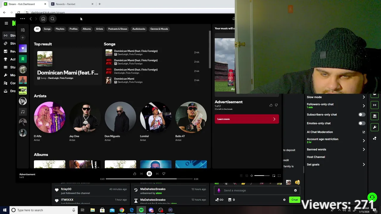Select Songs search filter
381x214 pixels.
tap(47, 29)
